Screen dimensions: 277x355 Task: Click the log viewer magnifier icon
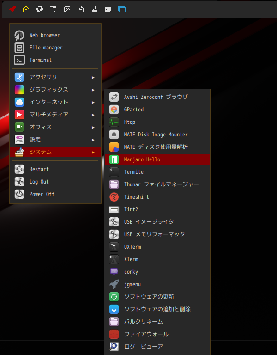(114, 346)
